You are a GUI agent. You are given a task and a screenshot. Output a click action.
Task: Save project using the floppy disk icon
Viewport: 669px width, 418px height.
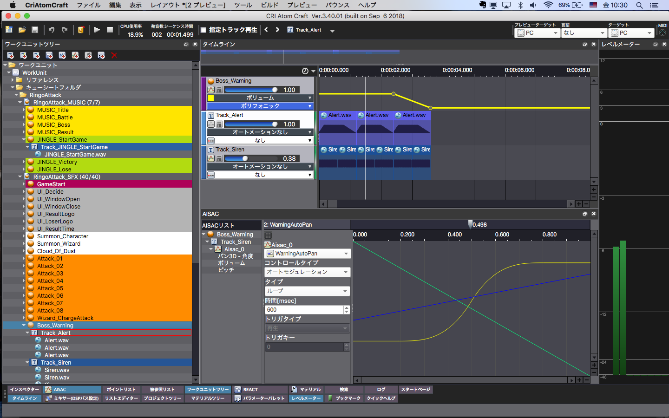35,30
